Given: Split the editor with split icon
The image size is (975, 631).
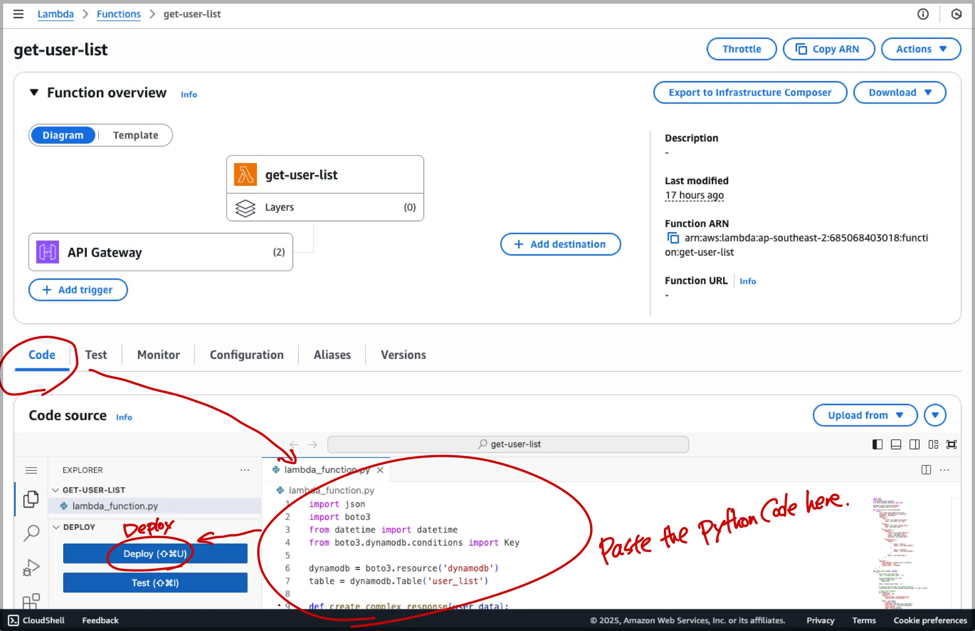Looking at the screenshot, I should point(927,470).
